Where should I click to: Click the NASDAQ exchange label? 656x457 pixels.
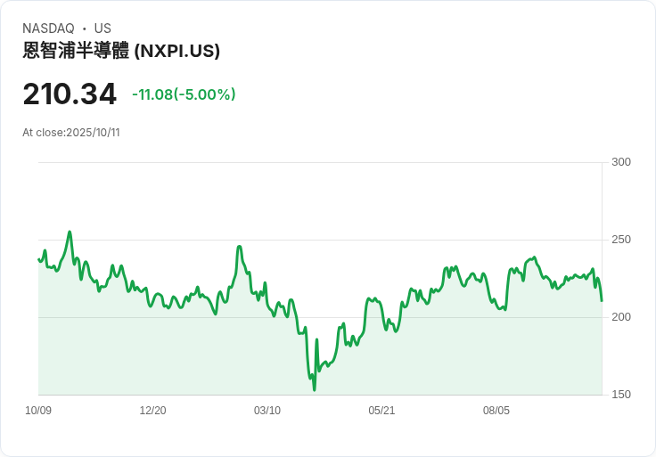click(x=48, y=29)
